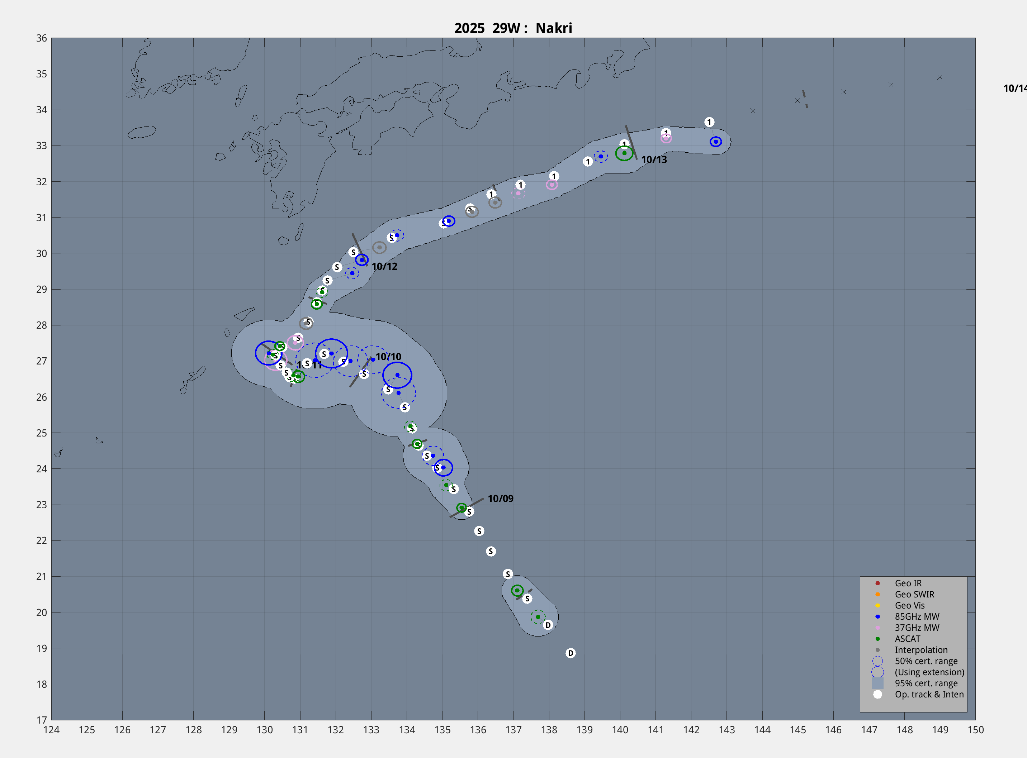
Task: Click the gray interpolation circle near 133E 30N
Action: coord(379,248)
